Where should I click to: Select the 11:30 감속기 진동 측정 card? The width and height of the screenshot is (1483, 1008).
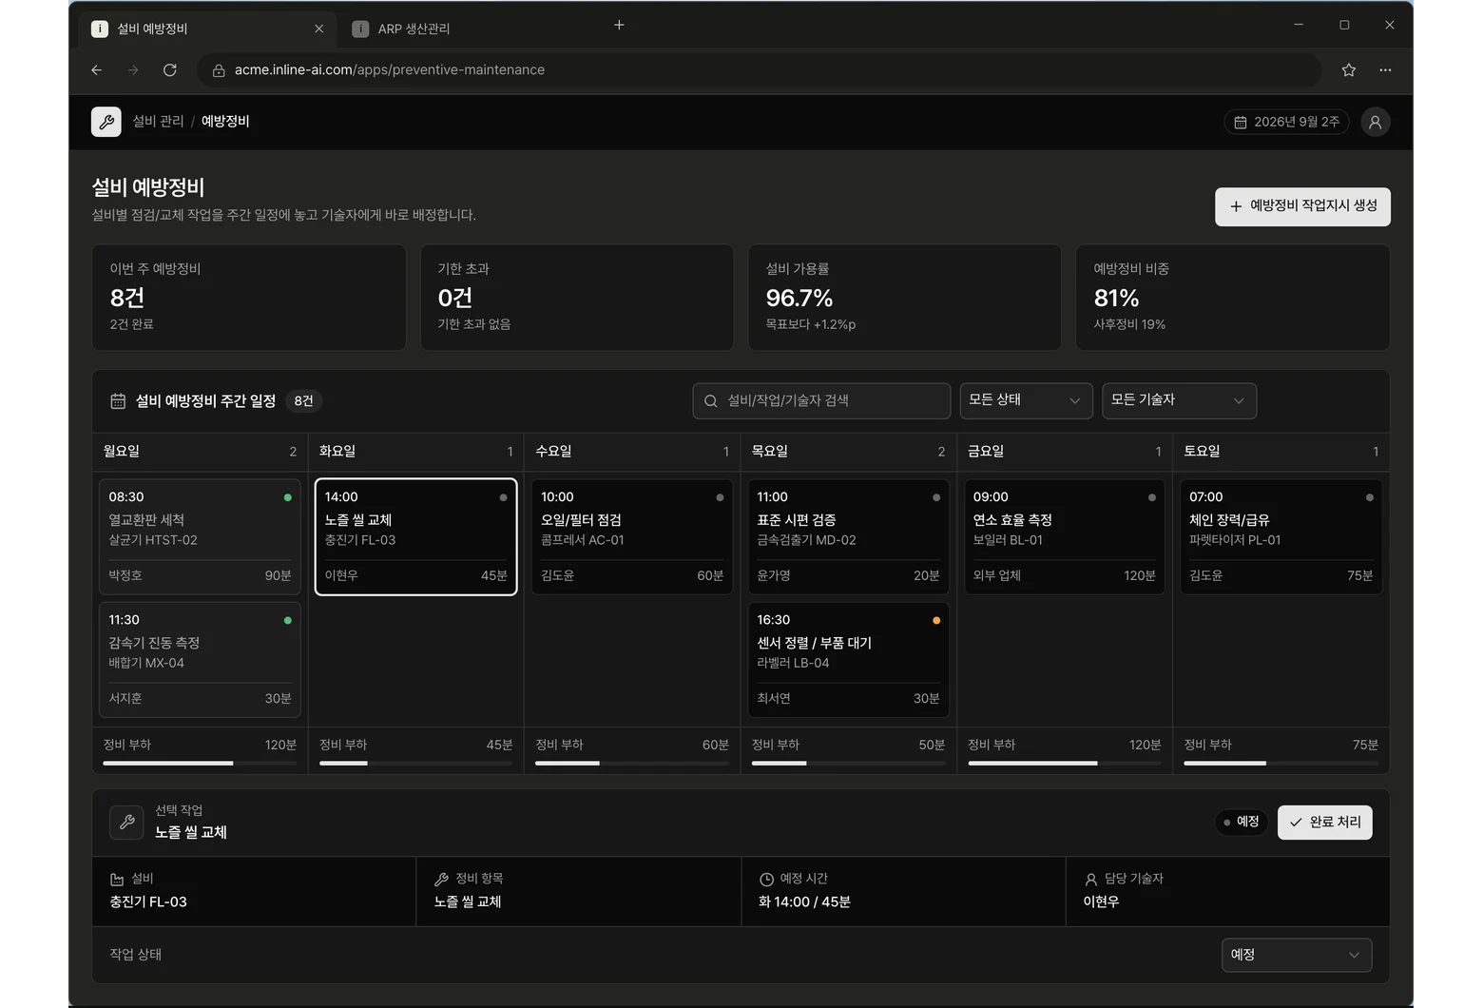click(200, 659)
